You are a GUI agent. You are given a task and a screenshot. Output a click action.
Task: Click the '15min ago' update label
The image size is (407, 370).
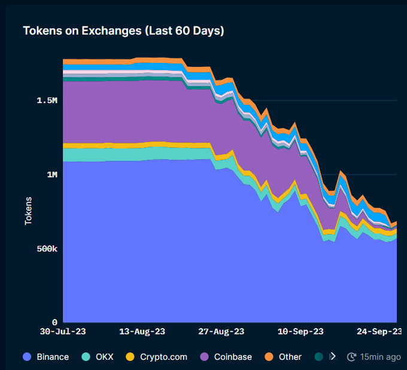click(380, 357)
